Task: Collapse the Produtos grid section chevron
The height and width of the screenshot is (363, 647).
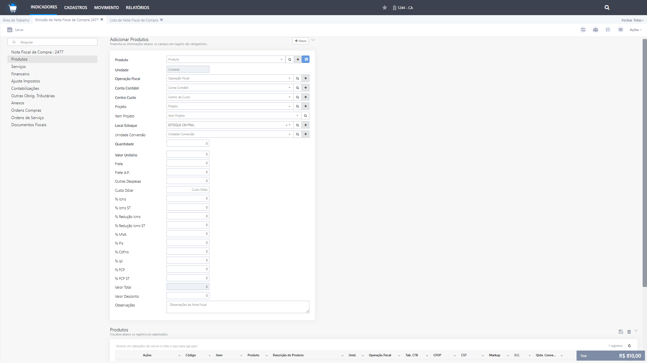Action: click(636, 331)
